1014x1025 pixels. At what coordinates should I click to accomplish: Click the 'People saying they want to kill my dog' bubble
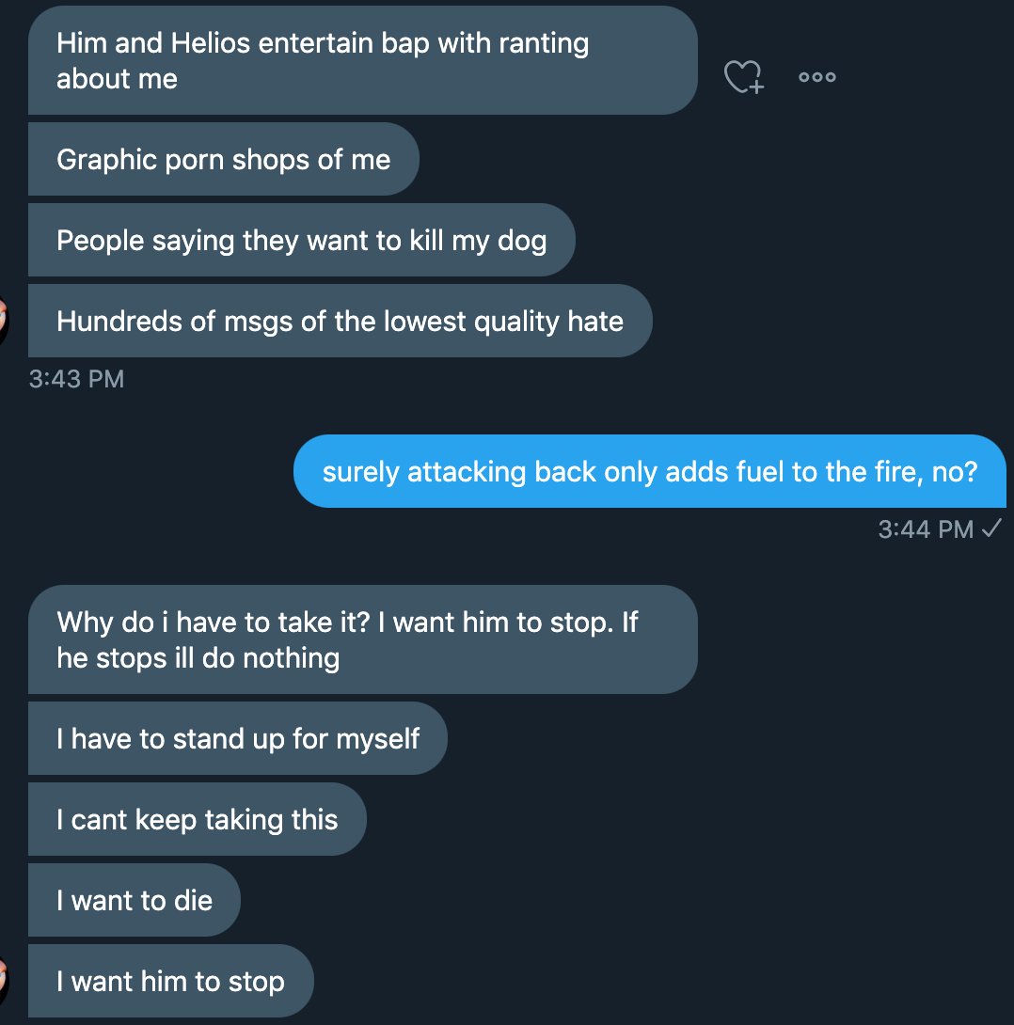tap(301, 241)
